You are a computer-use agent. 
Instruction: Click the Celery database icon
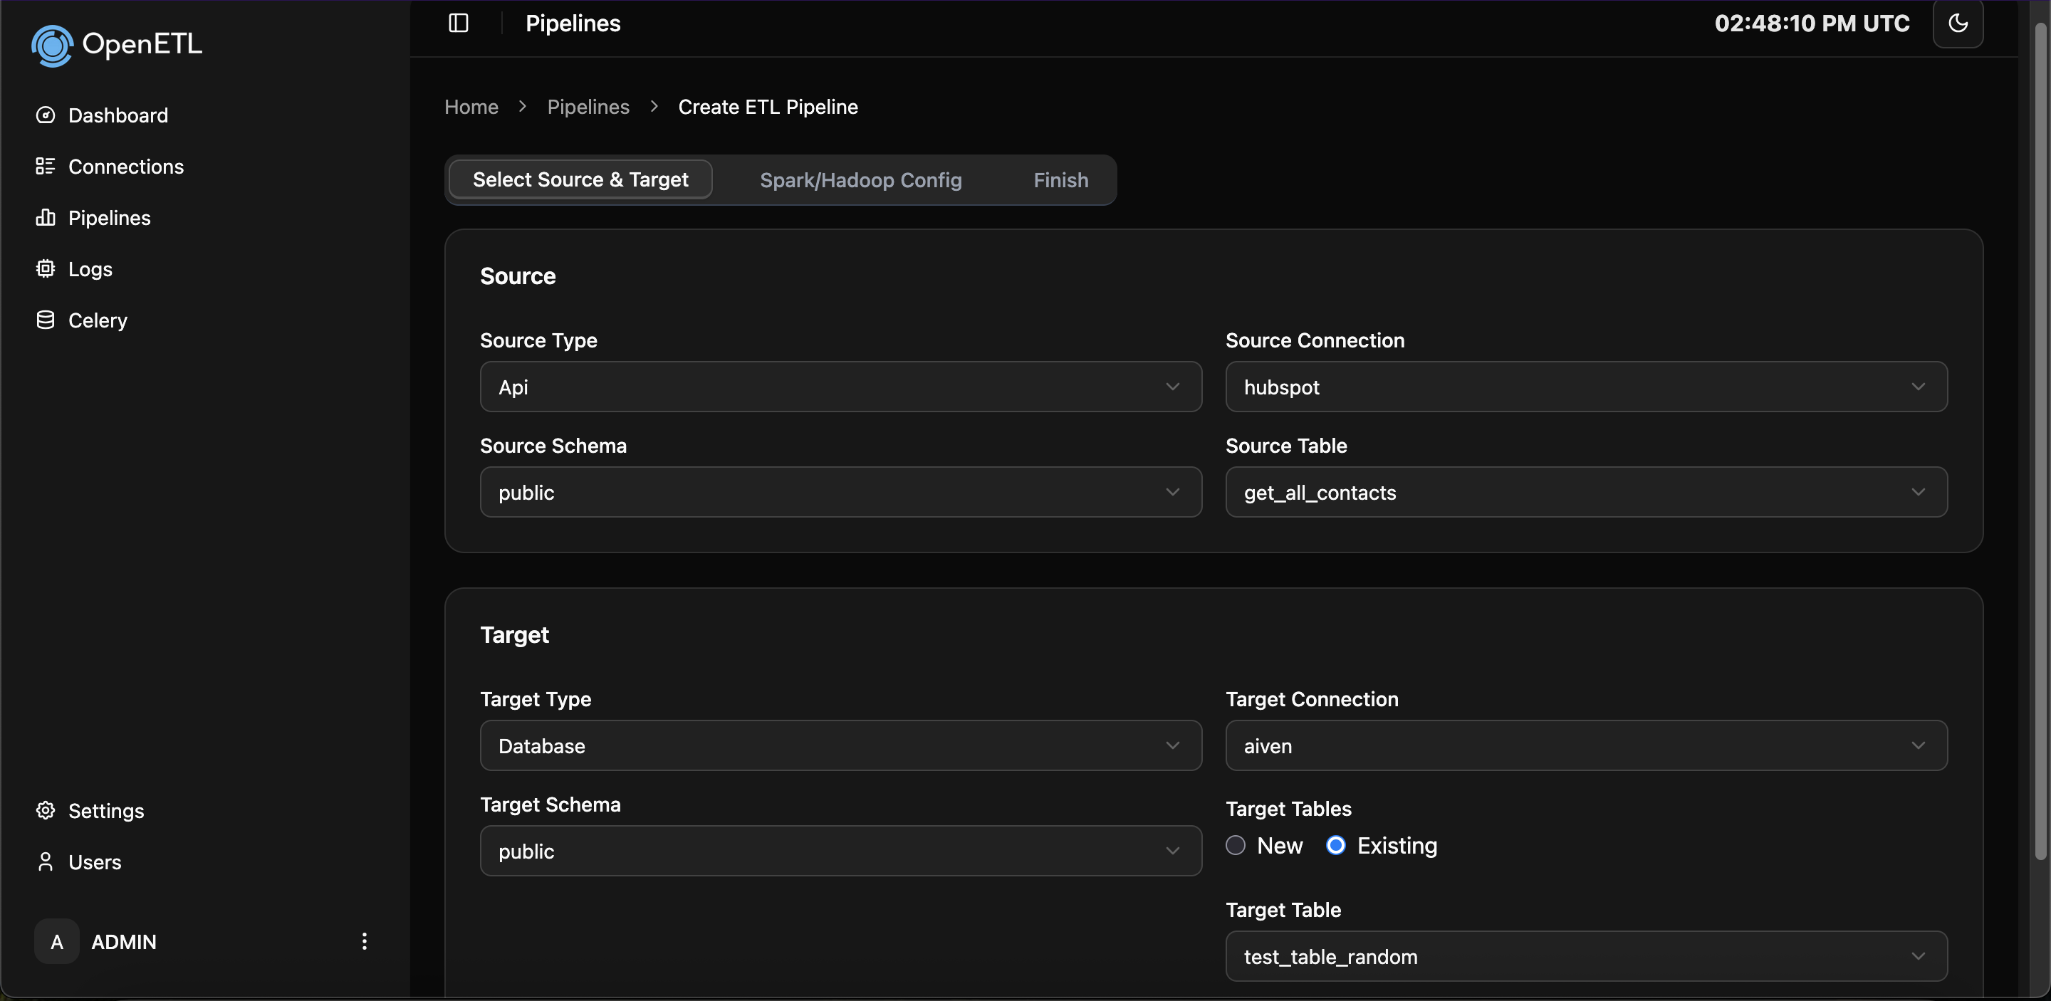pyautogui.click(x=46, y=320)
